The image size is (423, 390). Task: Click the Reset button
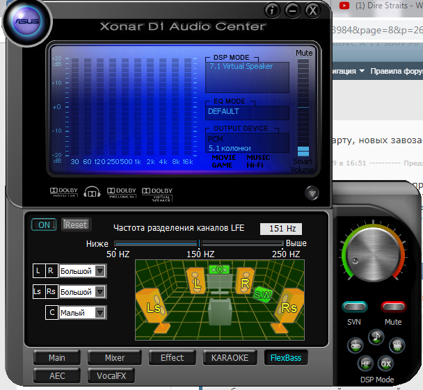tap(76, 225)
